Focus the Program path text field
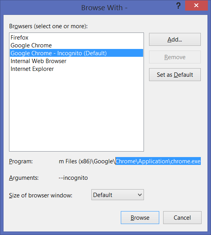Viewport: 211px width, 235px height. (x=130, y=161)
